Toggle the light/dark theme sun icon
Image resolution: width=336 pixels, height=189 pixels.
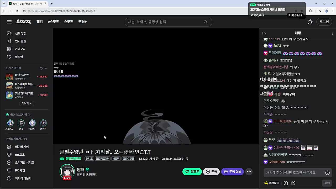point(310,22)
